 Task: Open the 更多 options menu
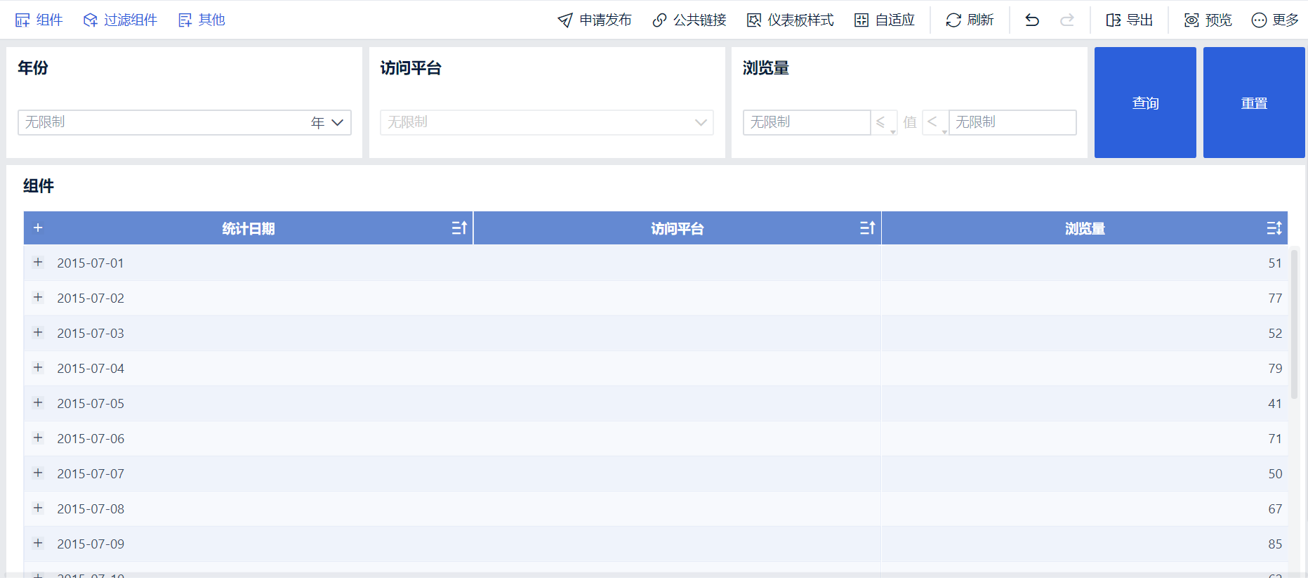(x=1275, y=20)
